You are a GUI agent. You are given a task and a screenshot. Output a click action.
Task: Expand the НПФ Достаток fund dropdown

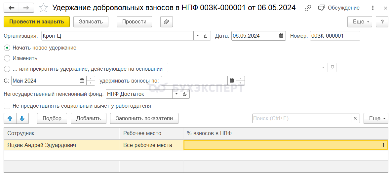[x=176, y=94]
